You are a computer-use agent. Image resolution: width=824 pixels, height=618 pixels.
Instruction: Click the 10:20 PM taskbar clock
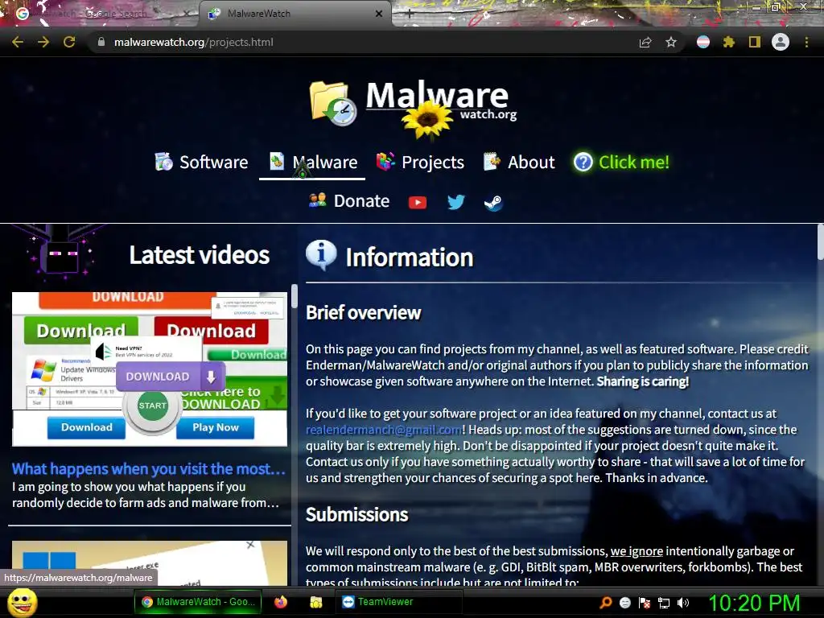coord(755,603)
